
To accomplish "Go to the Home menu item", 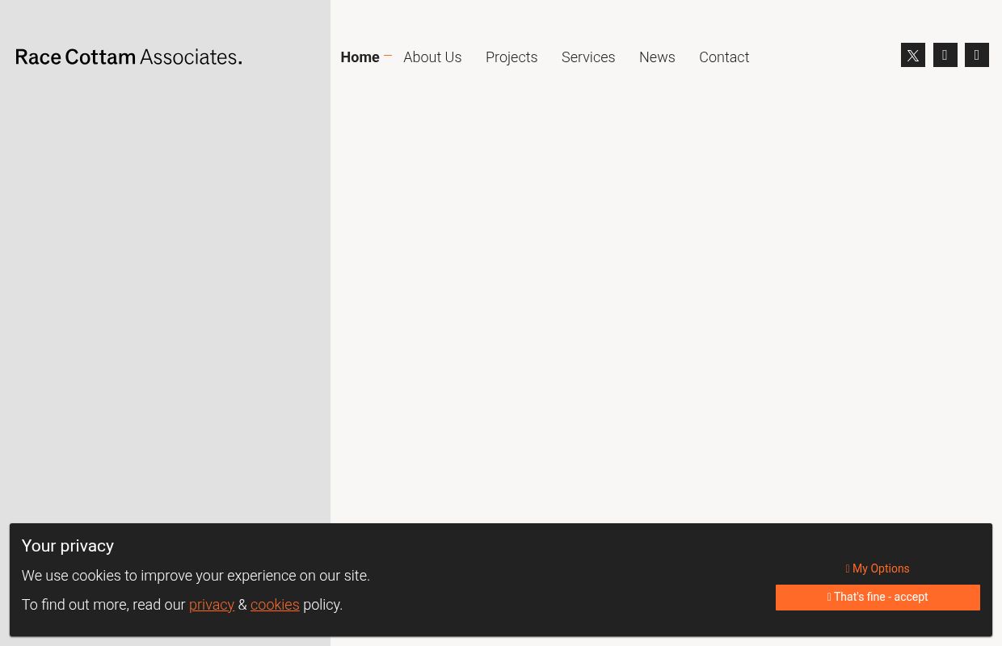I will 360,57.
